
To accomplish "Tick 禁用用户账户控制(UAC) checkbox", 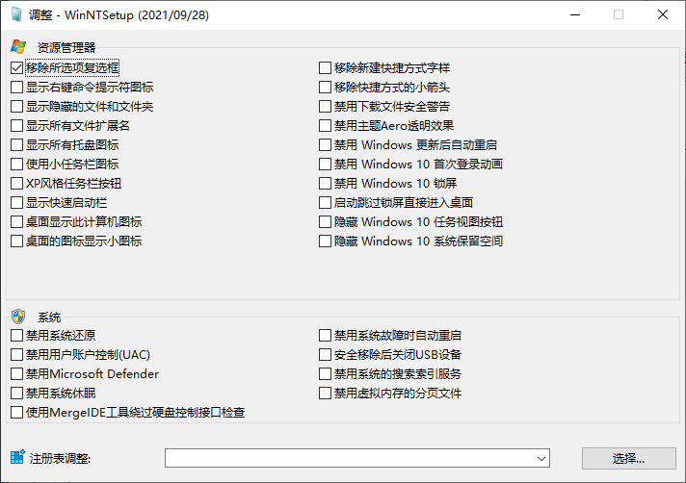I will click(16, 355).
